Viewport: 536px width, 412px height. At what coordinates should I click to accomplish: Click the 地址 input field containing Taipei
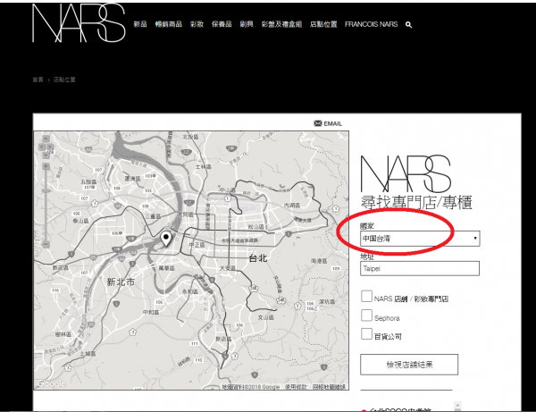(x=420, y=268)
